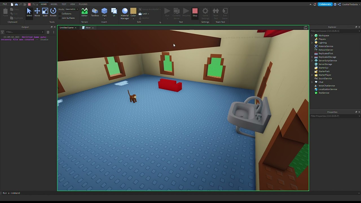Viewport: 361px width, 203px height.
Task: Toggle the device emulator icon in the viewport
Action: click(x=305, y=28)
